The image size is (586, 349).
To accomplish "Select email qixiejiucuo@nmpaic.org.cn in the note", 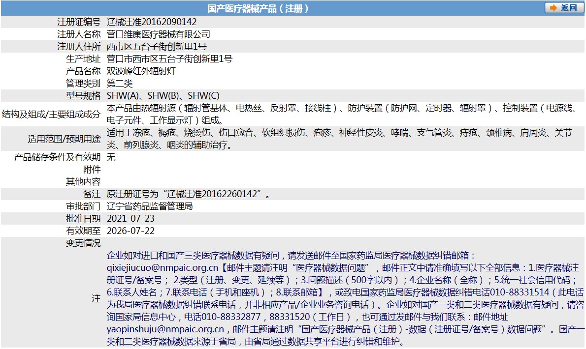I will pyautogui.click(x=162, y=268).
